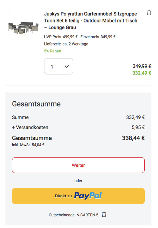This screenshot has width=158, height=228.
Task: Click the struck-through 349,99 € price
Action: [142, 66]
